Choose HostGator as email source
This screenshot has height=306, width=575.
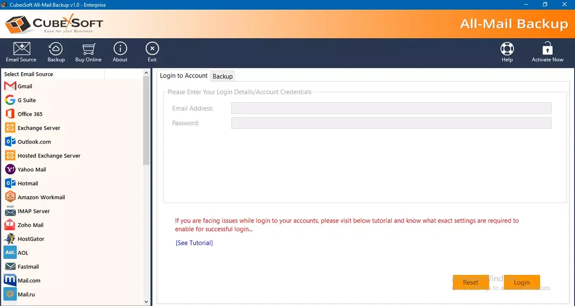point(31,239)
